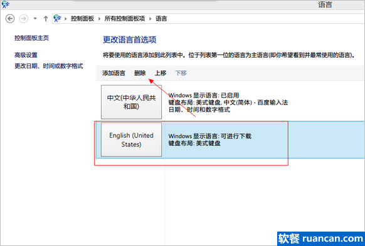Select 中文(中华人民共和国) language tile
Image resolution: width=365 pixels, height=246 pixels.
(131, 102)
